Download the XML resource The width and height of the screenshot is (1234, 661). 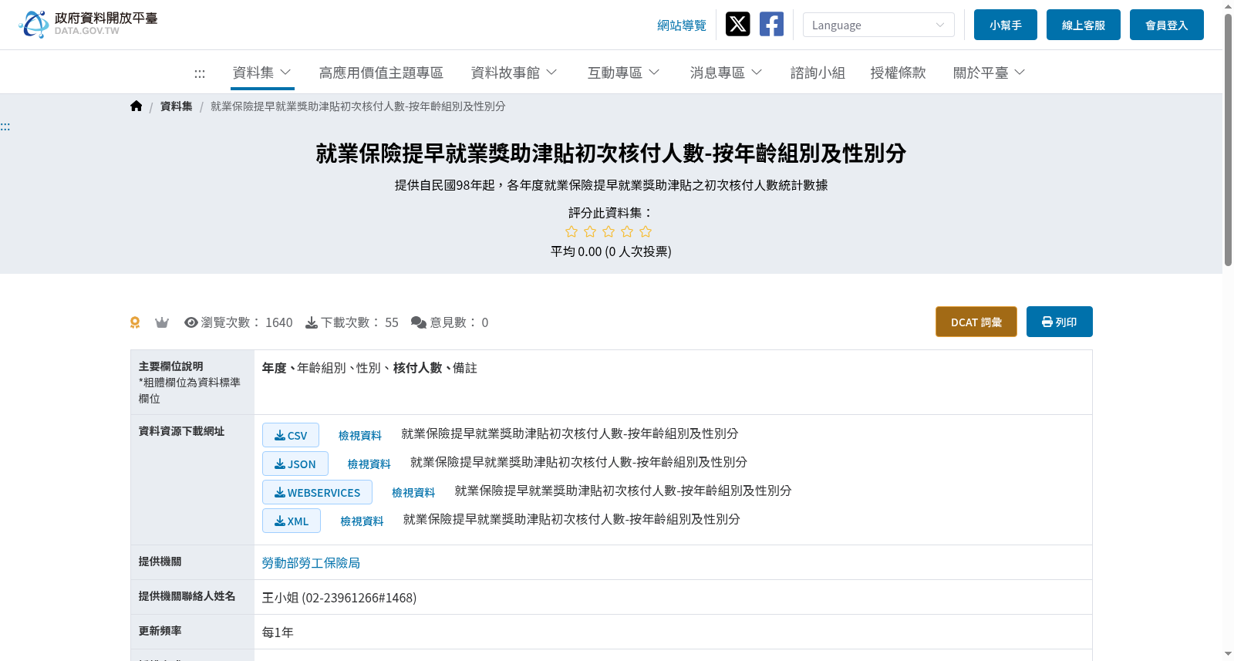tap(292, 521)
